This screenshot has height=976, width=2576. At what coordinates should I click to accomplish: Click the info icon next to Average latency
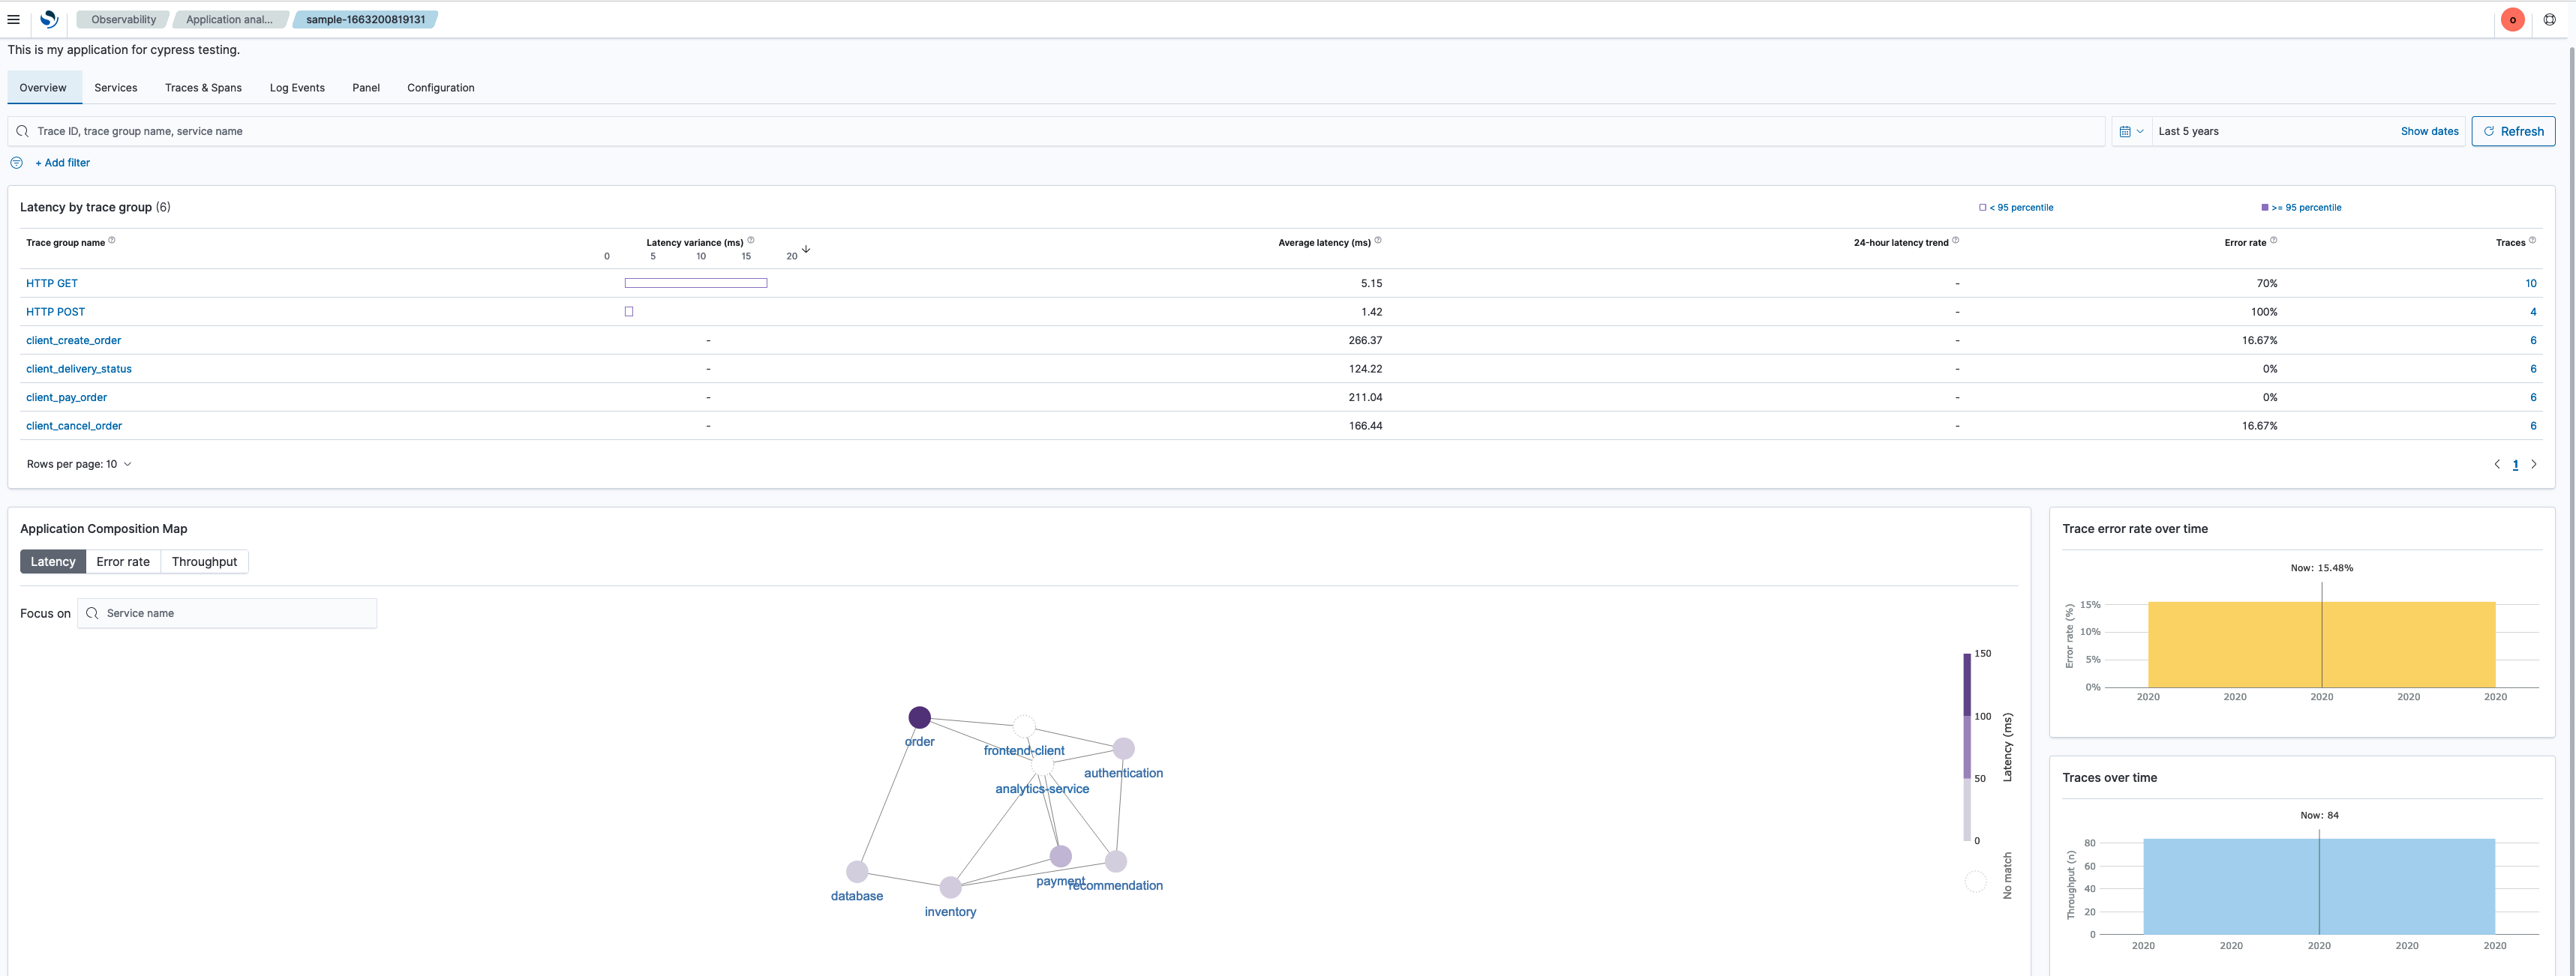coord(1380,241)
